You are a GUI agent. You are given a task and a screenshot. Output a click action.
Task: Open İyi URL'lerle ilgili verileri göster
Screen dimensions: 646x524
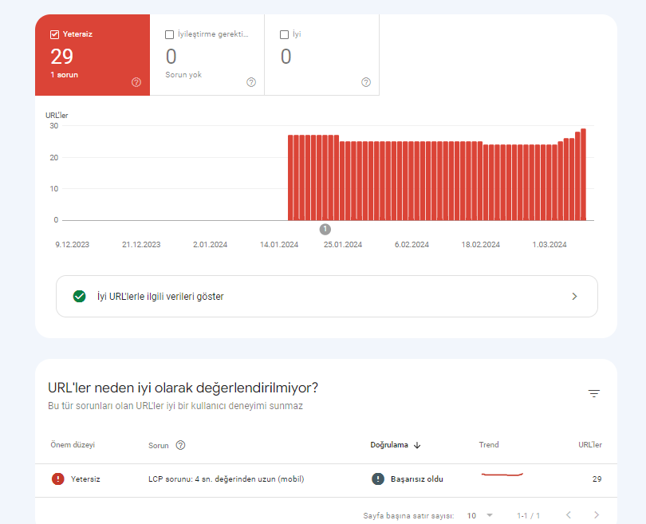pos(327,296)
